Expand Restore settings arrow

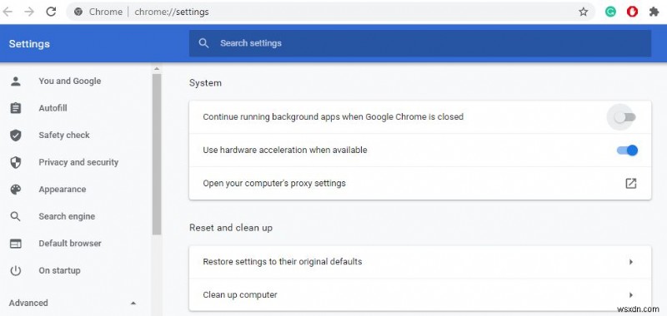(631, 262)
